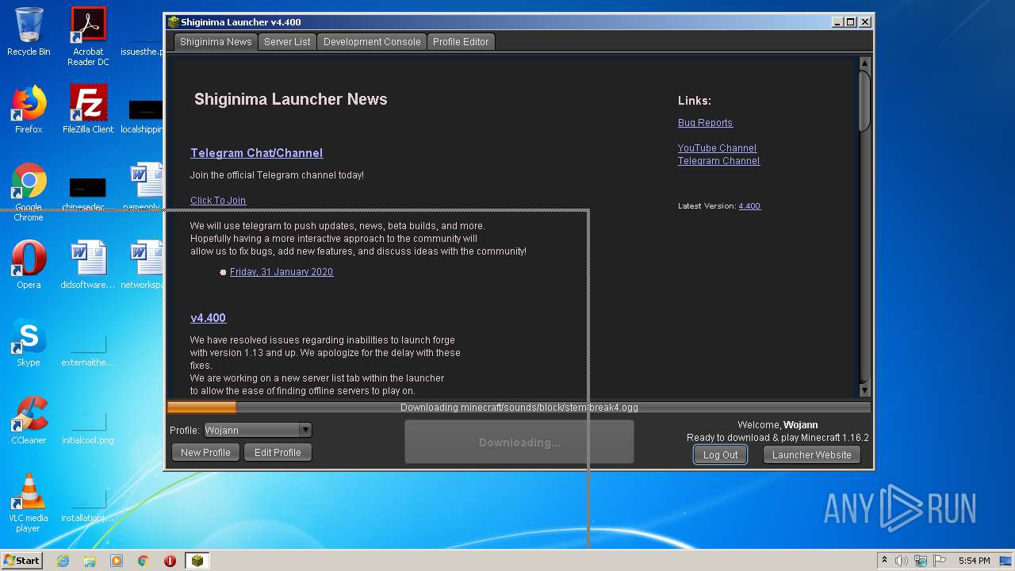This screenshot has height=571, width=1015.
Task: Open the Recycle Bin desktop icon
Action: [x=29, y=32]
